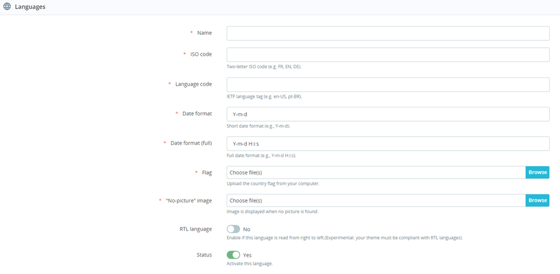Focus the Name text field

click(388, 33)
